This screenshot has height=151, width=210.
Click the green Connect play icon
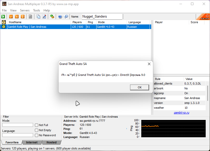click(3, 17)
